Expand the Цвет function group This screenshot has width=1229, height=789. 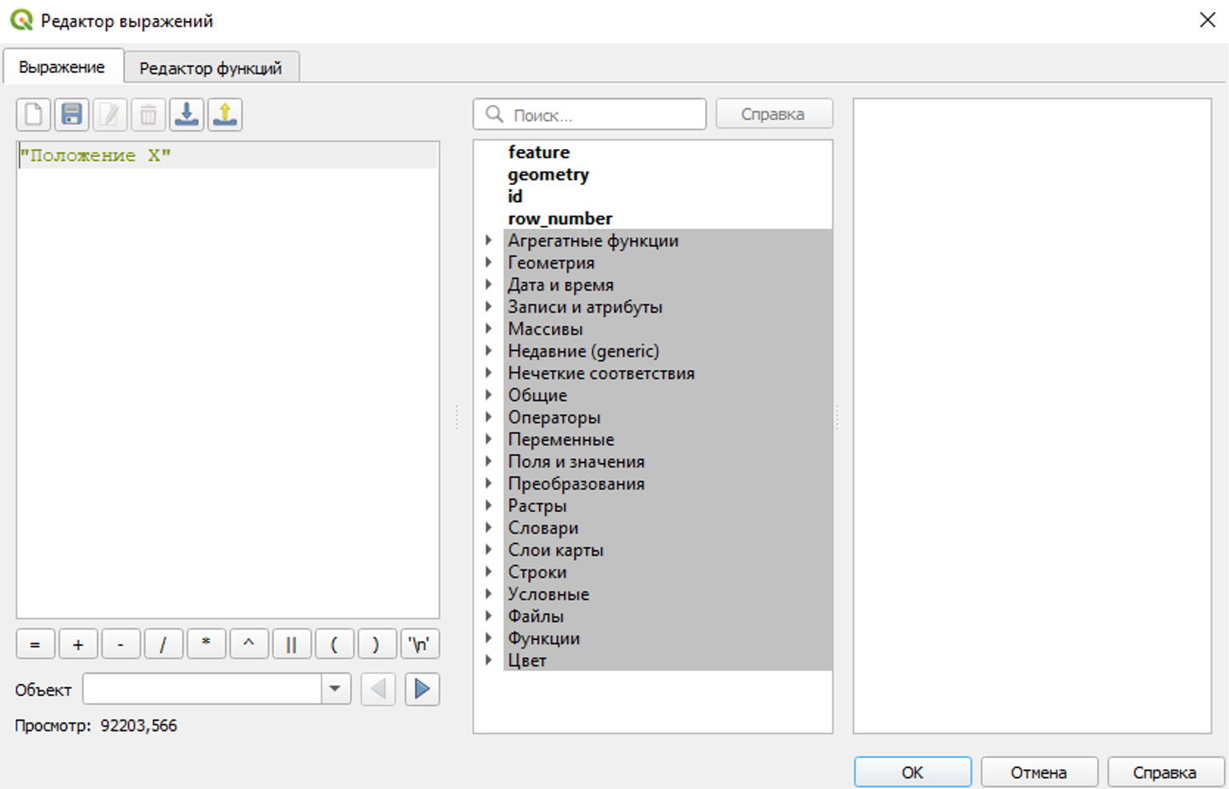[489, 660]
